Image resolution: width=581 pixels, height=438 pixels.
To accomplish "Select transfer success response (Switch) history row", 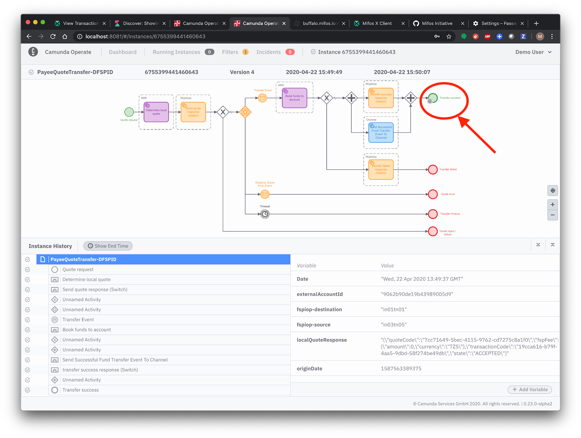I will (169, 370).
